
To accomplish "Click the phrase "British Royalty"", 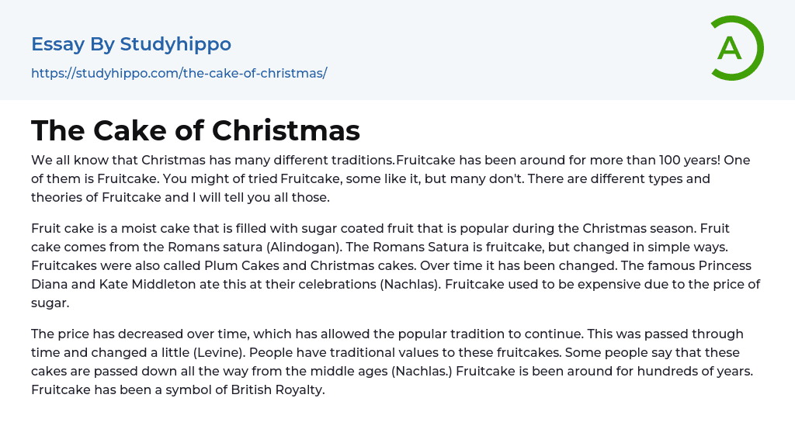I will pyautogui.click(x=276, y=389).
